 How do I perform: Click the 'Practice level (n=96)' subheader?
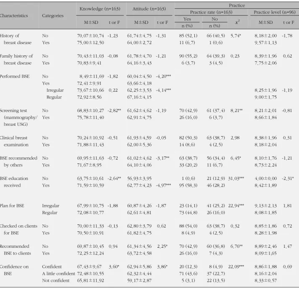tap(275, 12)
